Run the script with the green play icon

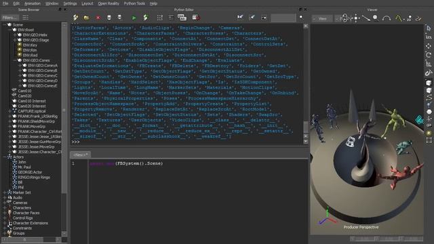[x=134, y=18]
